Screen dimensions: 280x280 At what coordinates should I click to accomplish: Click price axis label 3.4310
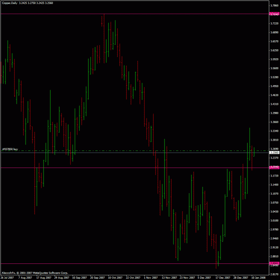[x=274, y=104]
